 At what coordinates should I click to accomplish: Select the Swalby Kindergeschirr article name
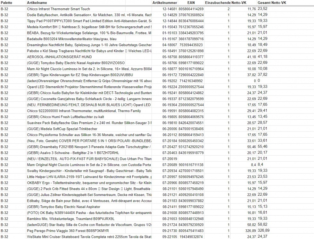[89, 171]
